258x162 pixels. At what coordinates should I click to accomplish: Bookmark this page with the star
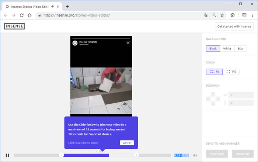pos(222,15)
